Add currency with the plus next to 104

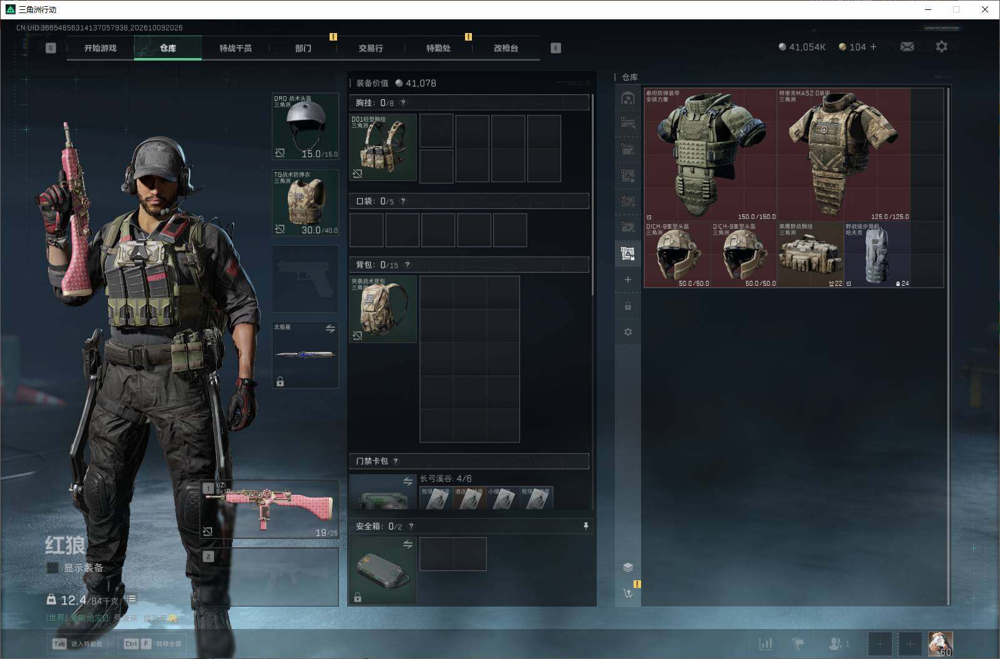pyautogui.click(x=873, y=47)
